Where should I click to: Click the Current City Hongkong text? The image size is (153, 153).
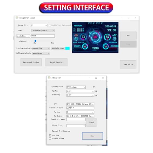(61, 131)
